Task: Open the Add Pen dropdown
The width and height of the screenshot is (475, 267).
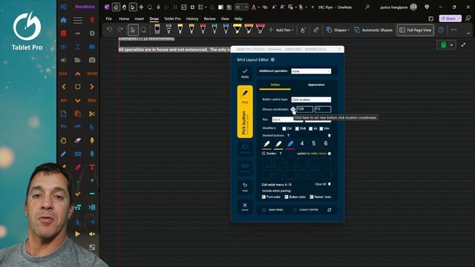Action: tap(281, 30)
